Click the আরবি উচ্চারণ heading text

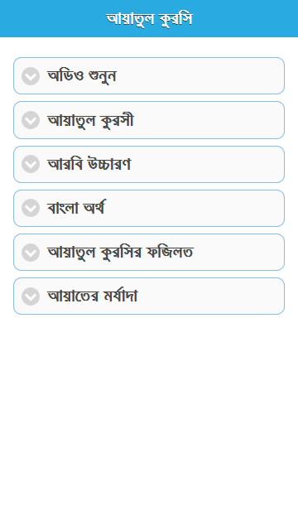[89, 164]
